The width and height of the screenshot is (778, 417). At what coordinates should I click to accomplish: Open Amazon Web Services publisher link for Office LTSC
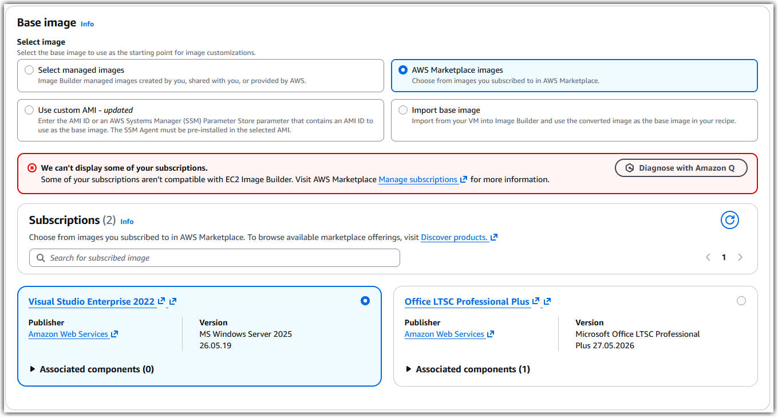click(444, 334)
